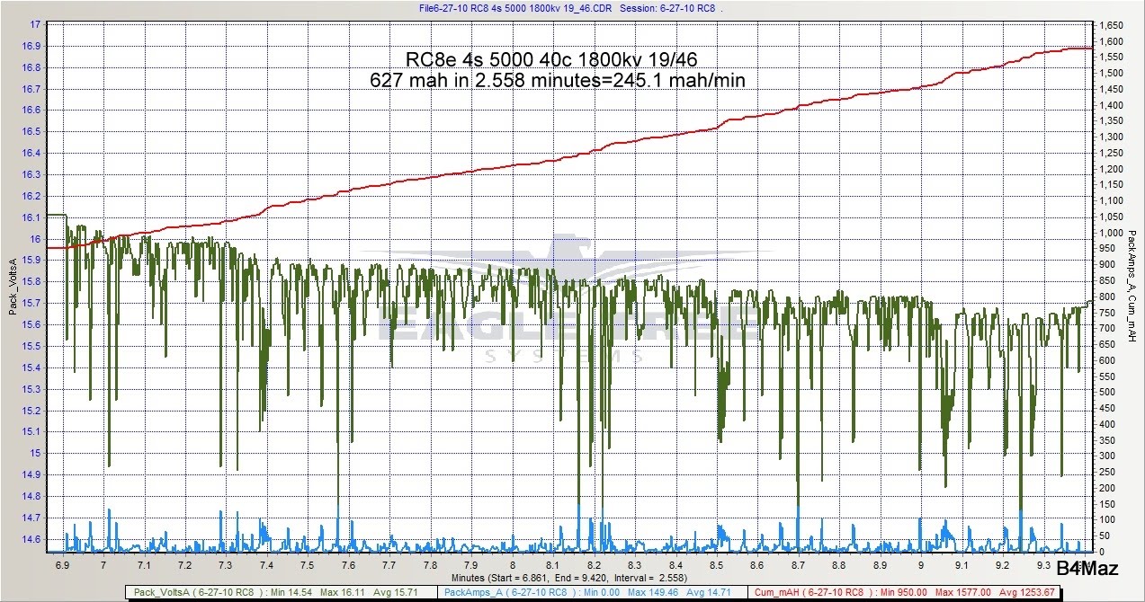Click the 6.9 tick on the minutes axis

pos(62,565)
